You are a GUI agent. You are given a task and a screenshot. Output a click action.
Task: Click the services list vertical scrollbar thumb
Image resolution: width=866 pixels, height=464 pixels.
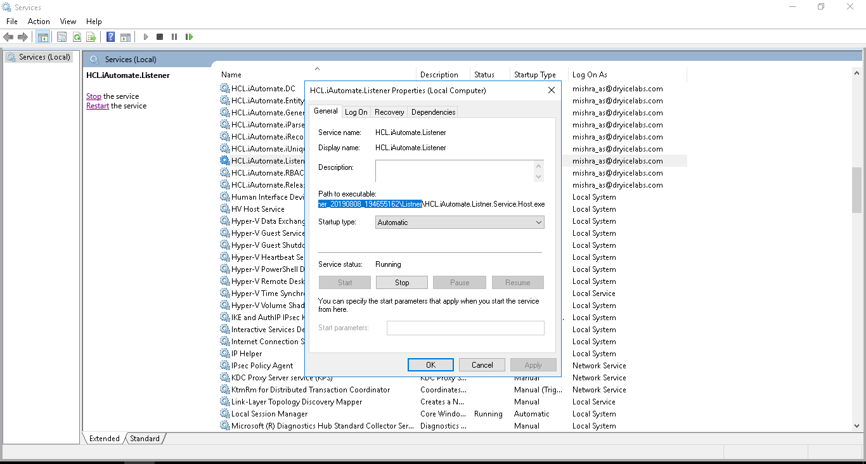coord(857,190)
